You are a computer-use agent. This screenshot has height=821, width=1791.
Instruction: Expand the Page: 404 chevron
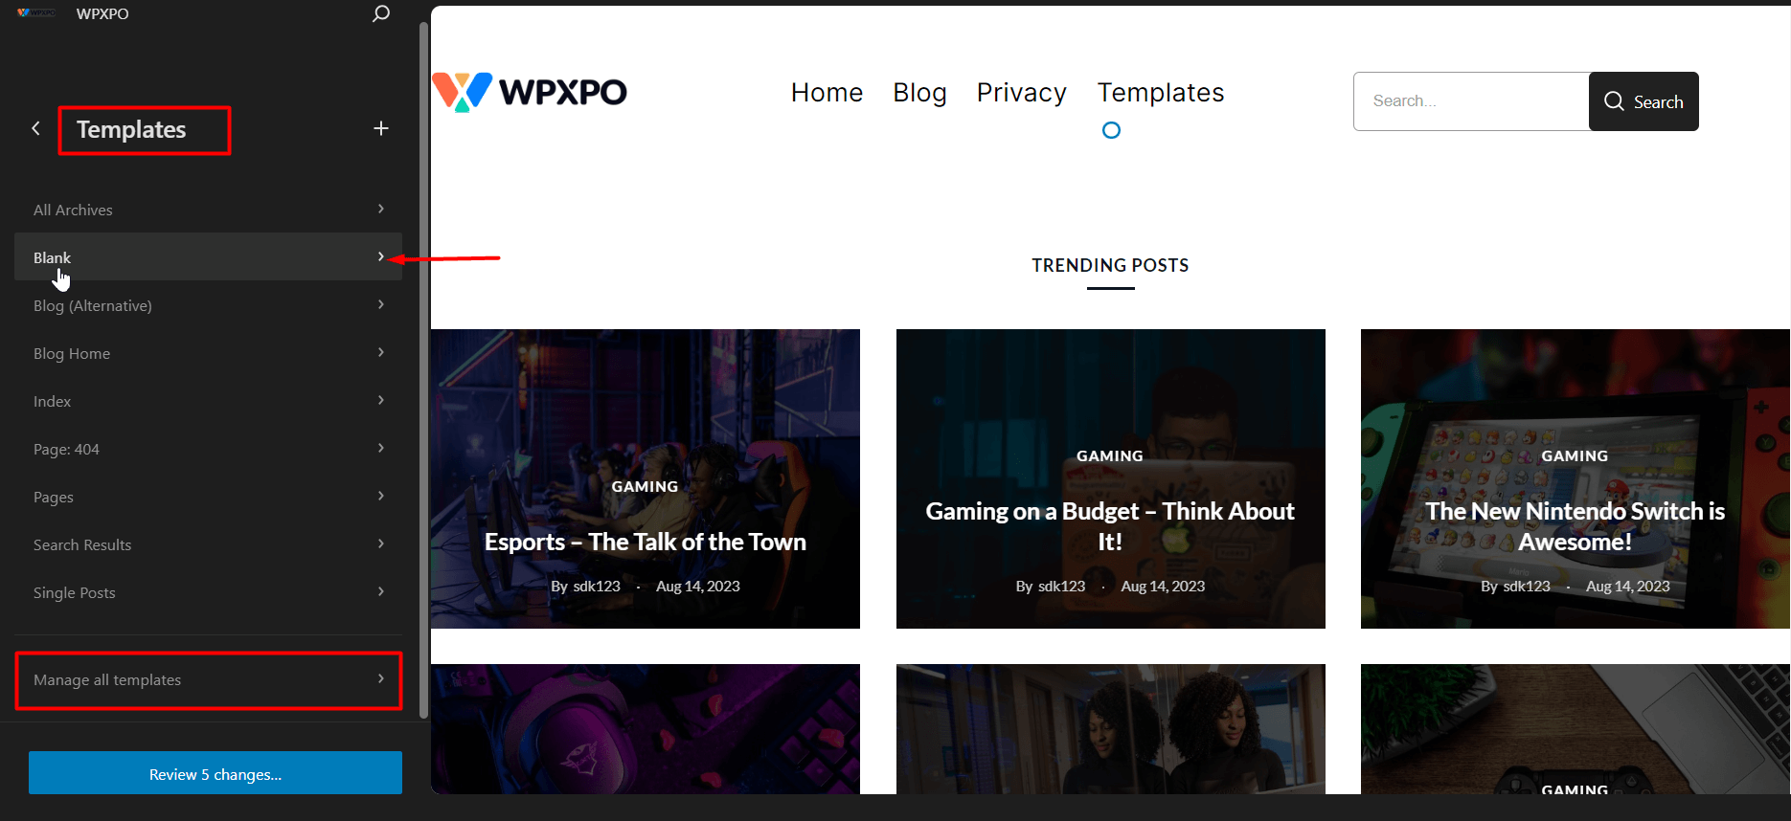pyautogui.click(x=381, y=448)
